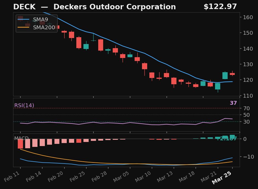Click the 140 price axis label
258x189 pixels.
248,48
